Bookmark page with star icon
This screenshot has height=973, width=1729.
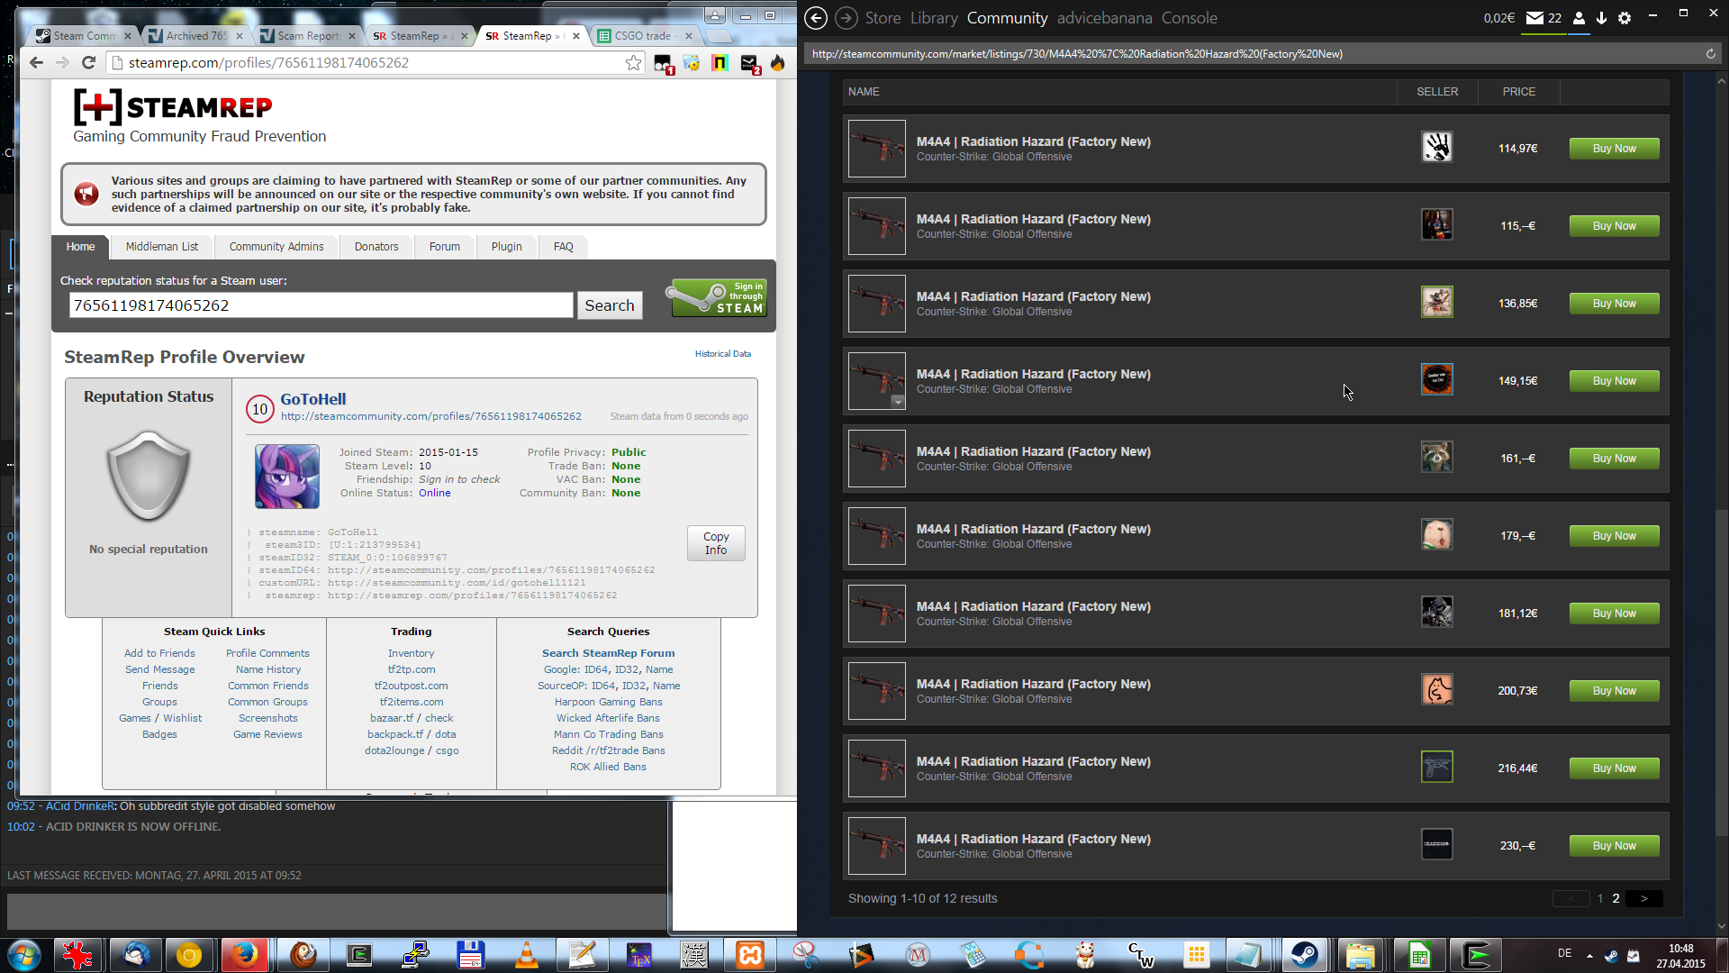coord(633,63)
